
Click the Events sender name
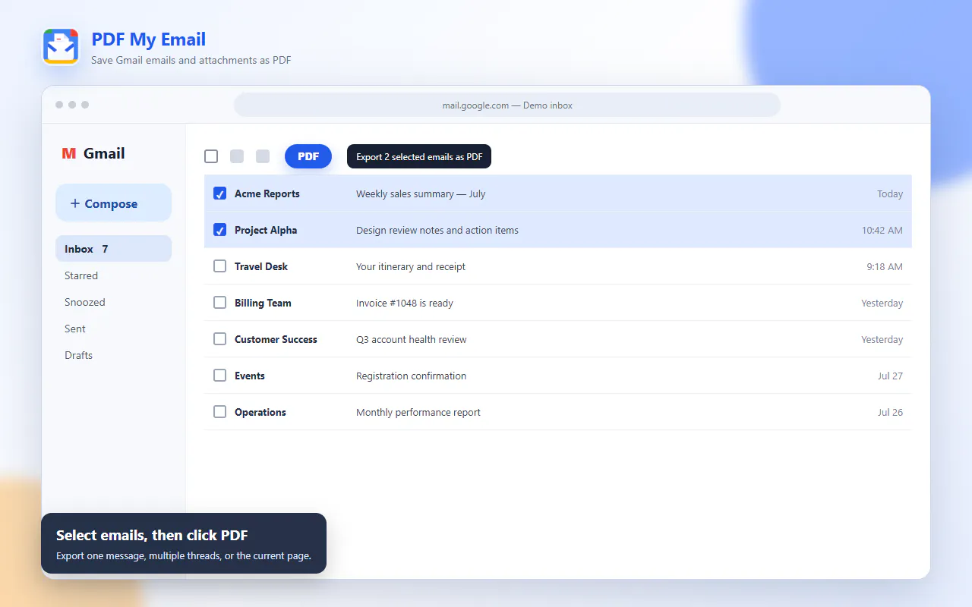(250, 376)
